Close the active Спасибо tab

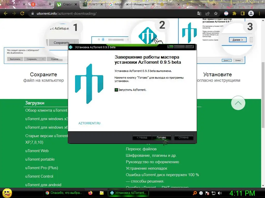pyautogui.click(x=76, y=5)
